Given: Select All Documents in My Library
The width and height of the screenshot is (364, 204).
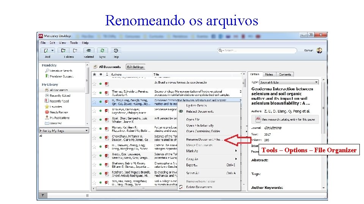Looking at the screenshot, I should coord(59,90).
